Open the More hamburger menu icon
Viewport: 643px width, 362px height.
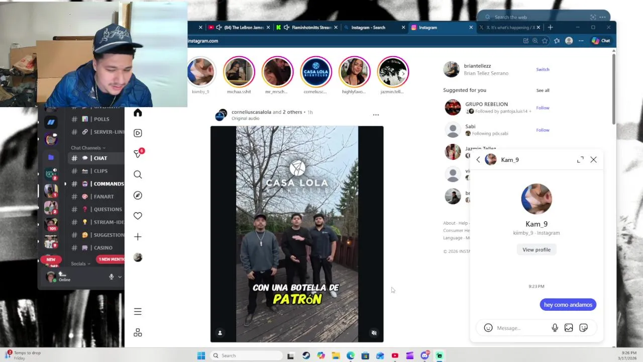138,312
